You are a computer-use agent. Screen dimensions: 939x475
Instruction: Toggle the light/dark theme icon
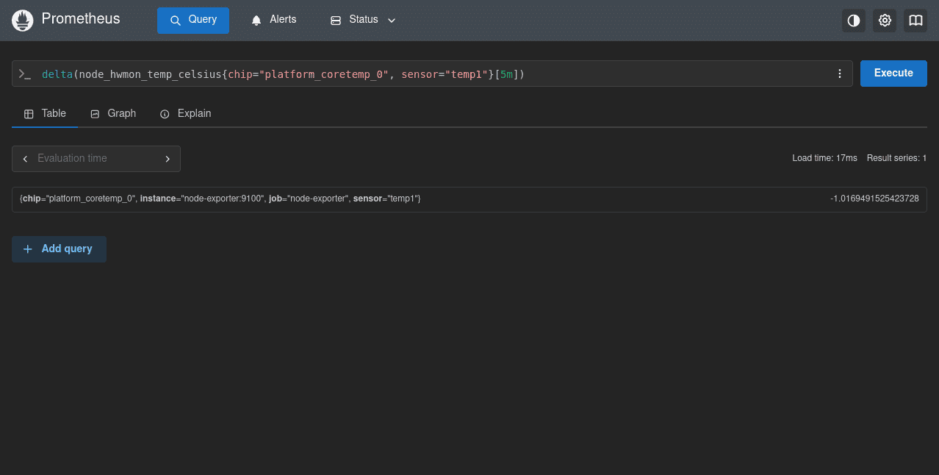(x=854, y=21)
